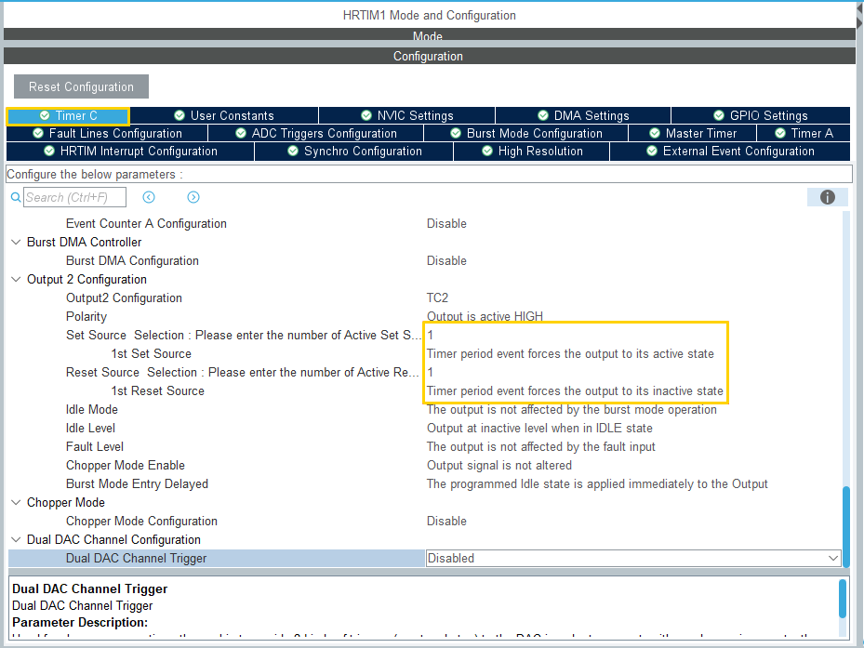Switch to the Timer C tab

[x=68, y=115]
